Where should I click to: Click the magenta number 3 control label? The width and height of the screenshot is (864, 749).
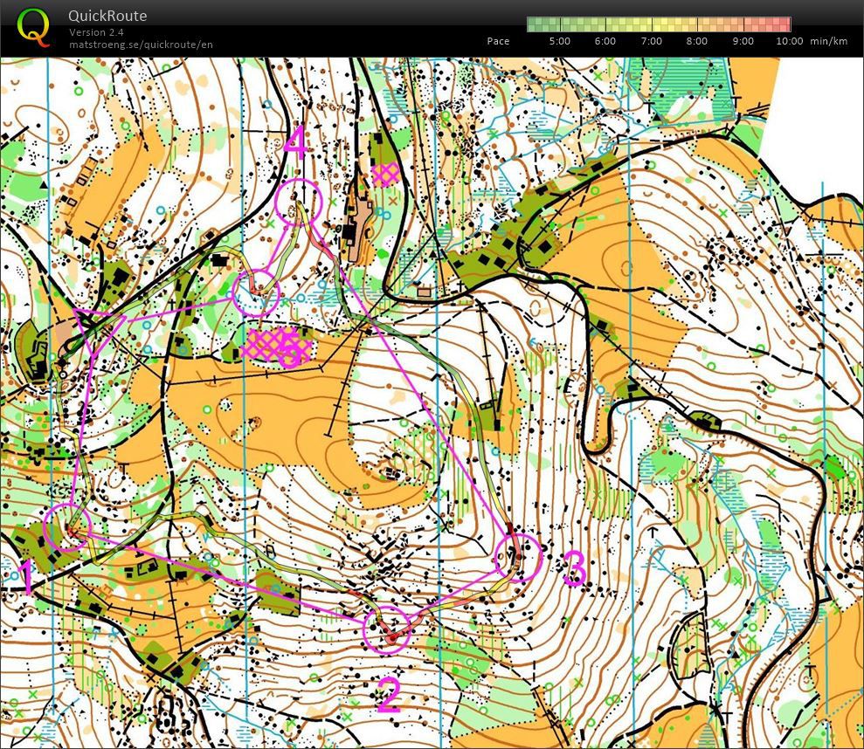tap(574, 567)
